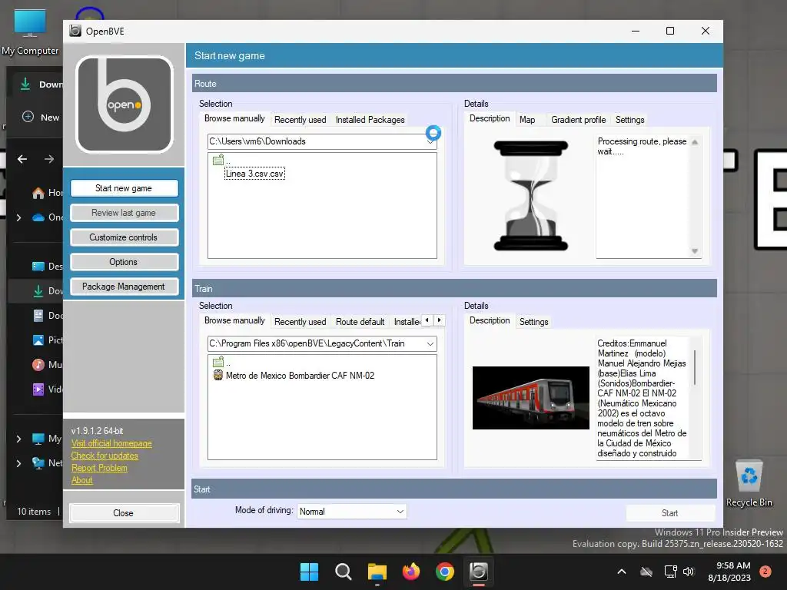The image size is (787, 590).
Task: Select the Metro de Mexico train icon
Action: (x=218, y=375)
